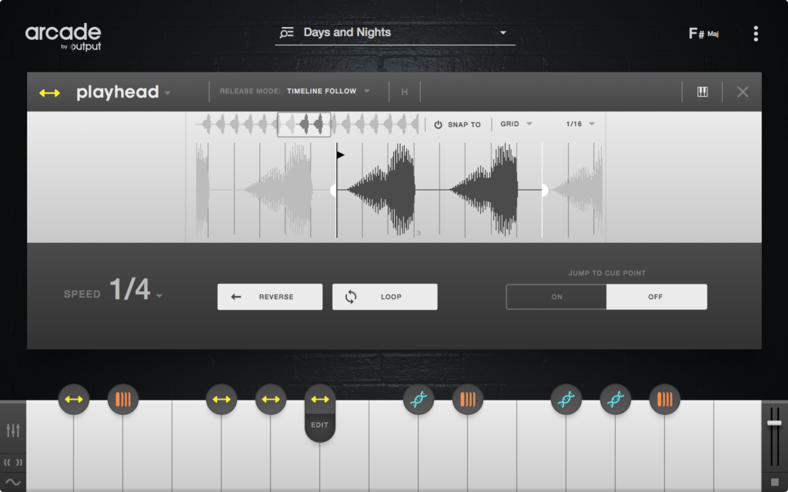
Task: Open the 1/16 grid resolution dropdown
Action: pyautogui.click(x=579, y=124)
